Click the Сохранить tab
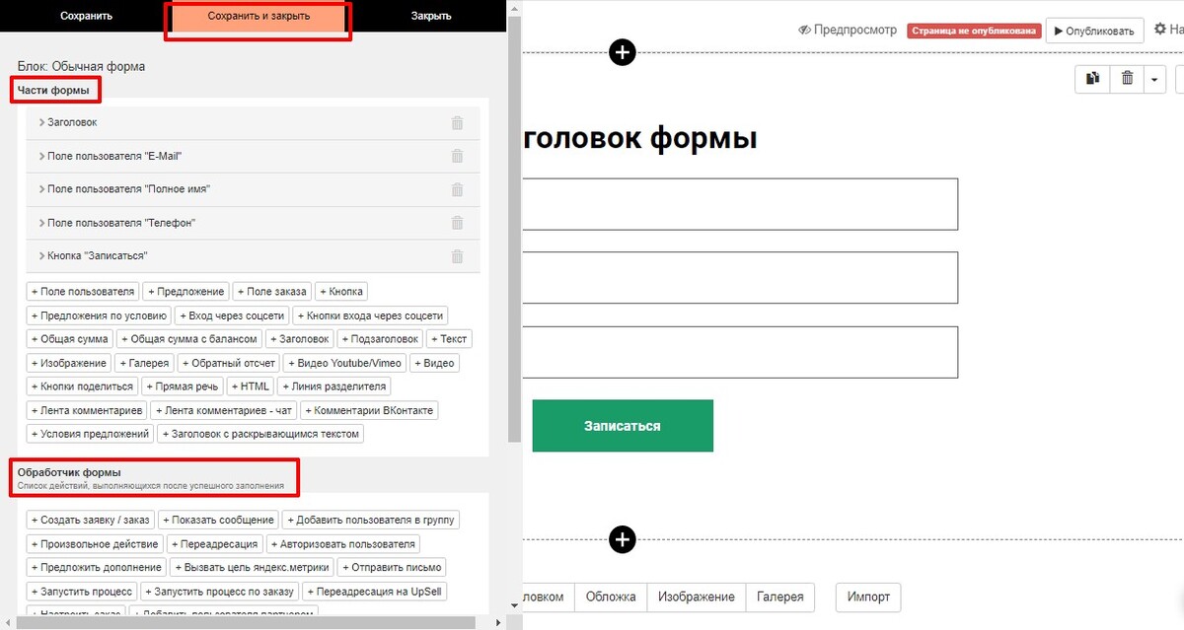 click(86, 16)
